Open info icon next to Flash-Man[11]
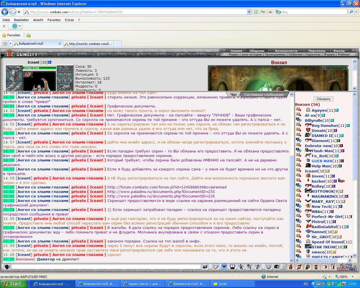Image resolution: width=360 pixels, height=288 pixels. 343,151
